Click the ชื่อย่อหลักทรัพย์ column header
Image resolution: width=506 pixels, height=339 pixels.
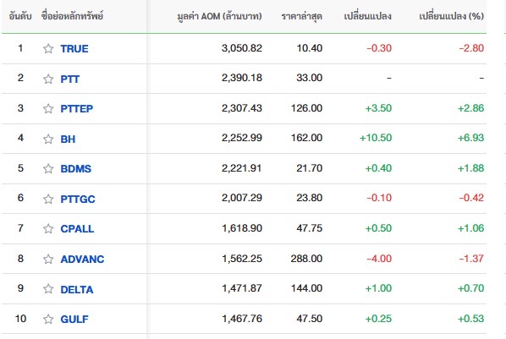(72, 16)
